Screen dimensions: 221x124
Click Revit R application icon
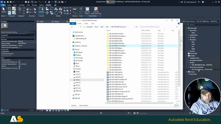coord(2,2)
